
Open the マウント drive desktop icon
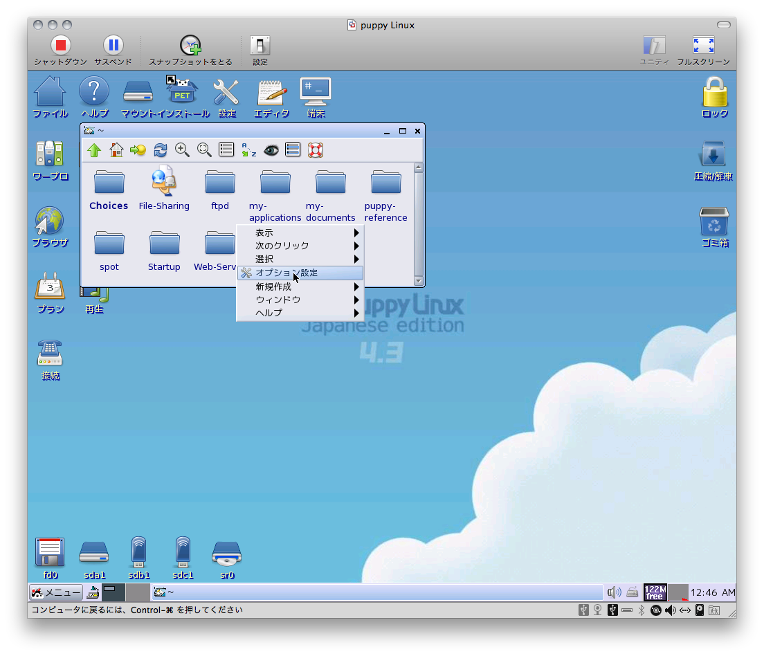pos(138,91)
